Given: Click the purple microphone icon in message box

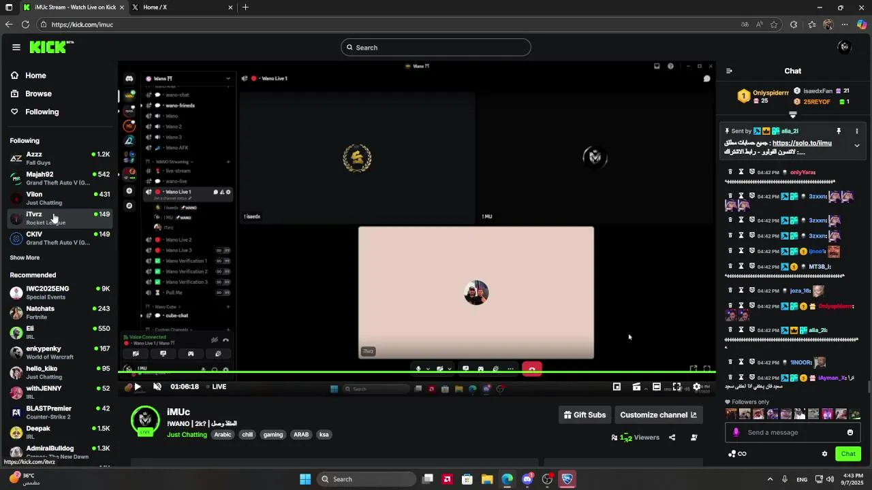Looking at the screenshot, I should 736,432.
